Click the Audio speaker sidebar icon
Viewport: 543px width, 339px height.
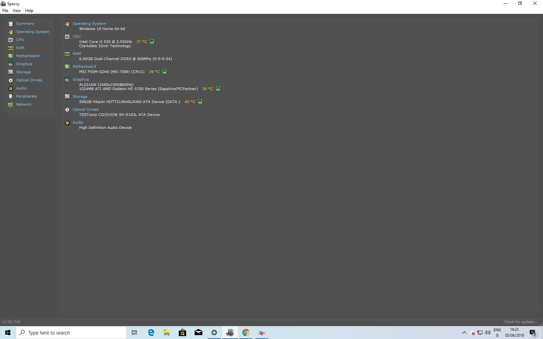click(11, 88)
